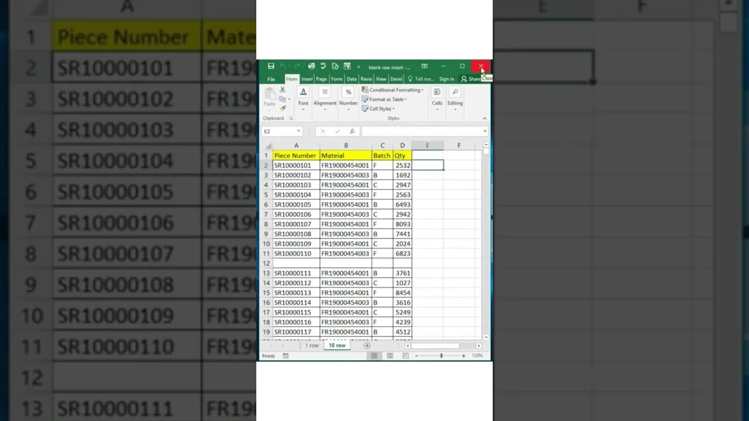749x421 pixels.
Task: Click the 120% zoom level
Action: (477, 356)
